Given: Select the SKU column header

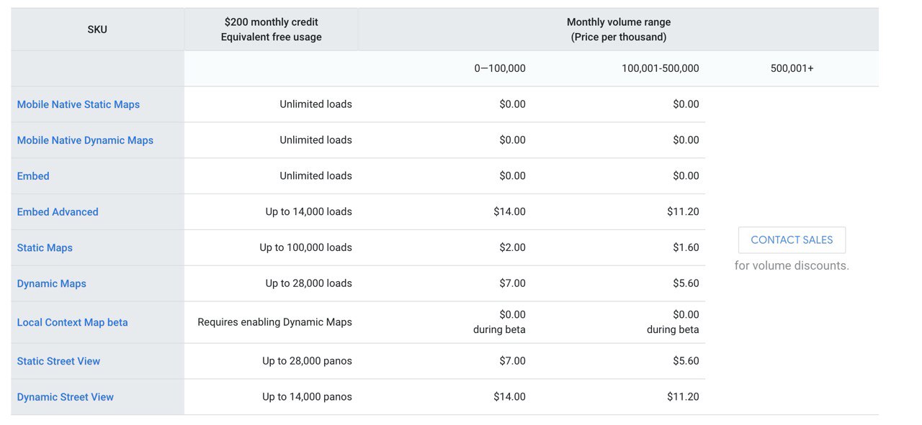Looking at the screenshot, I should [x=97, y=29].
